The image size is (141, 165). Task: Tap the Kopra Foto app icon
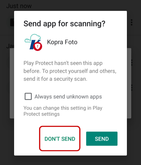[33, 42]
